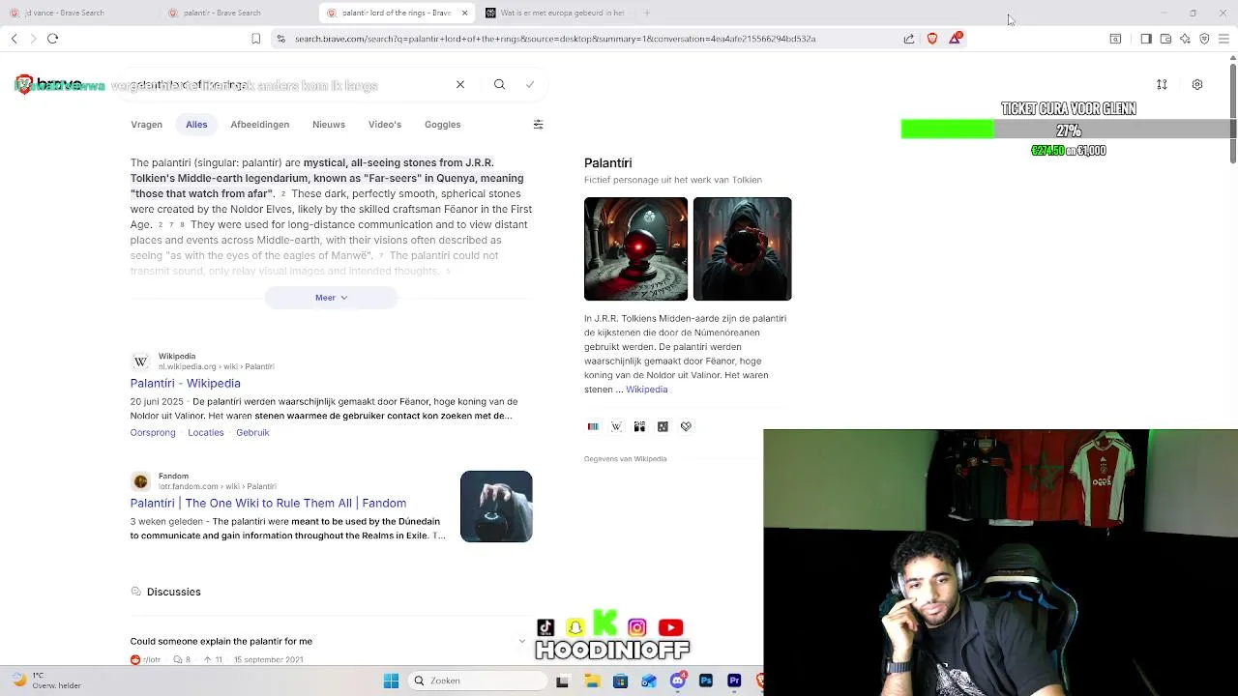Launch Premiere Pro from taskbar
The height and width of the screenshot is (696, 1238).
tap(734, 681)
